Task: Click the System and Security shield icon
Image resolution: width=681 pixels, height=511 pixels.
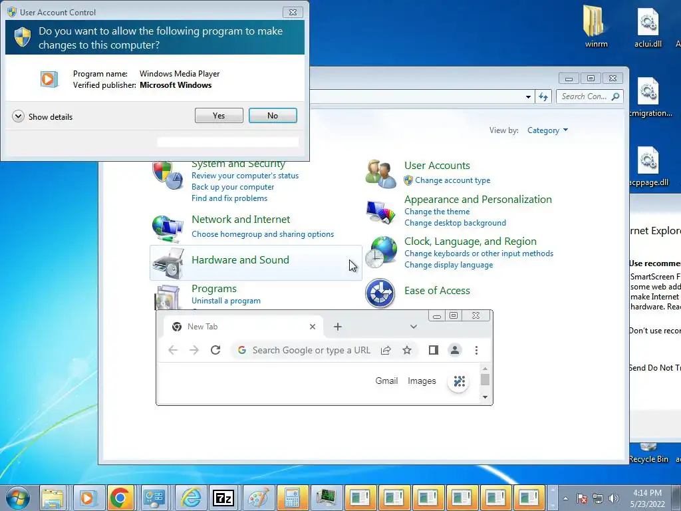Action: [x=168, y=175]
